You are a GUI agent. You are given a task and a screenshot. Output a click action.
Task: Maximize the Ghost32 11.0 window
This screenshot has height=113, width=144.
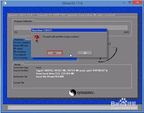coord(130,3)
